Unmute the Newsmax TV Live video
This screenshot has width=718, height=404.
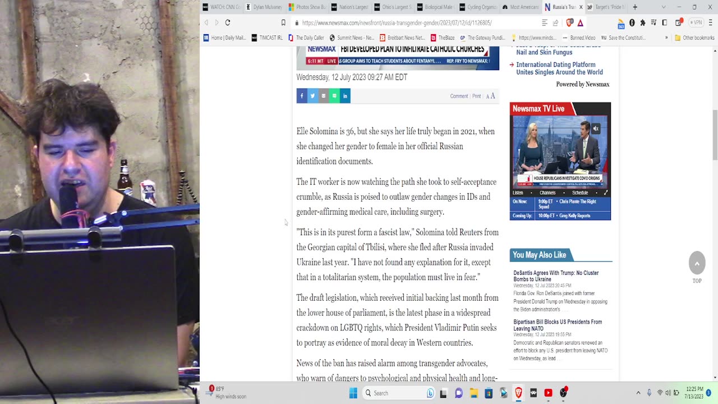[x=596, y=128]
